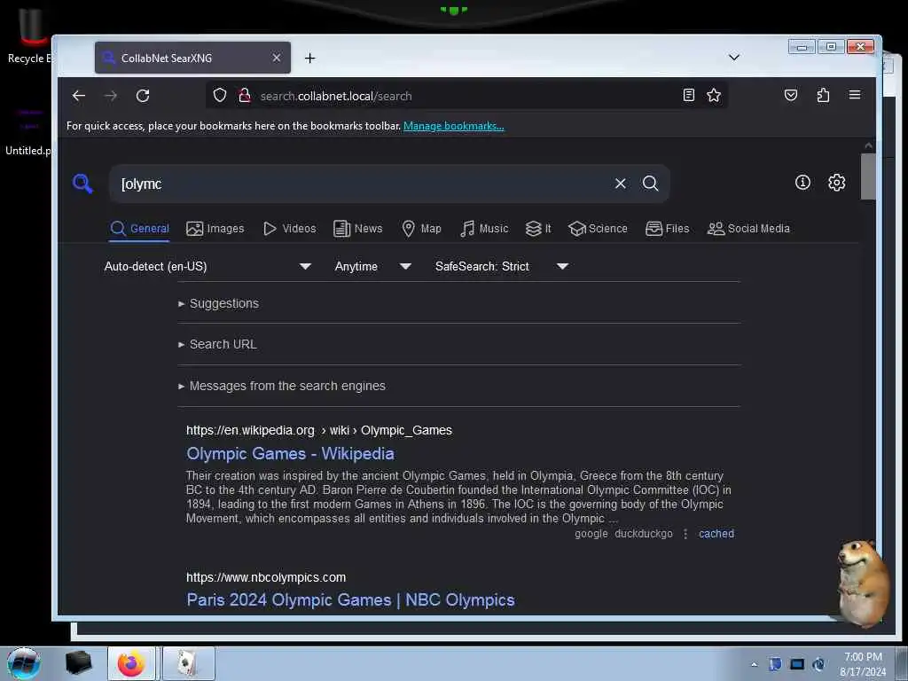Click the 'duckduckgo' engine label

(644, 534)
